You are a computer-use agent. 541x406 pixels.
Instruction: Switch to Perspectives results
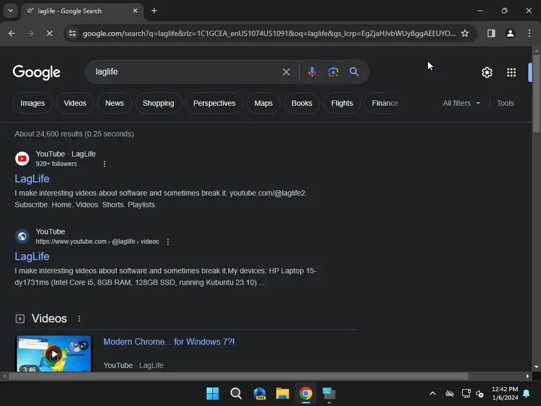[x=214, y=103]
